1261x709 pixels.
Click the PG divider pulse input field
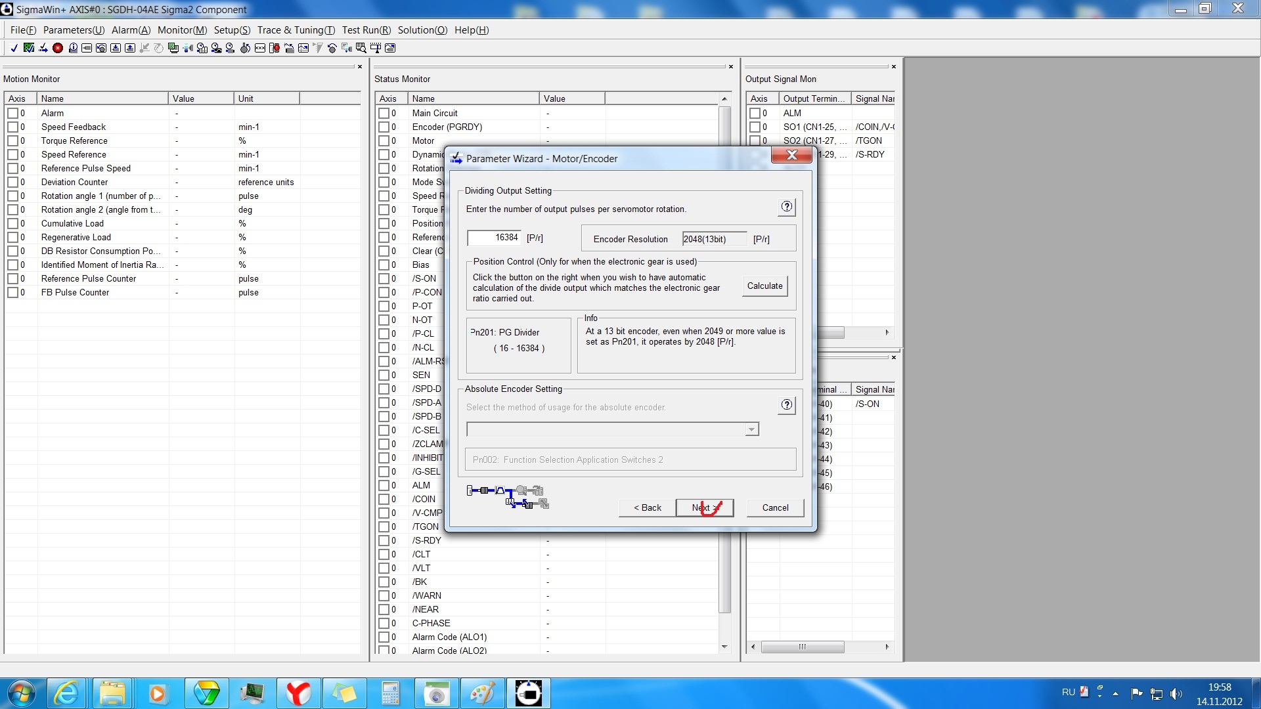[495, 238]
